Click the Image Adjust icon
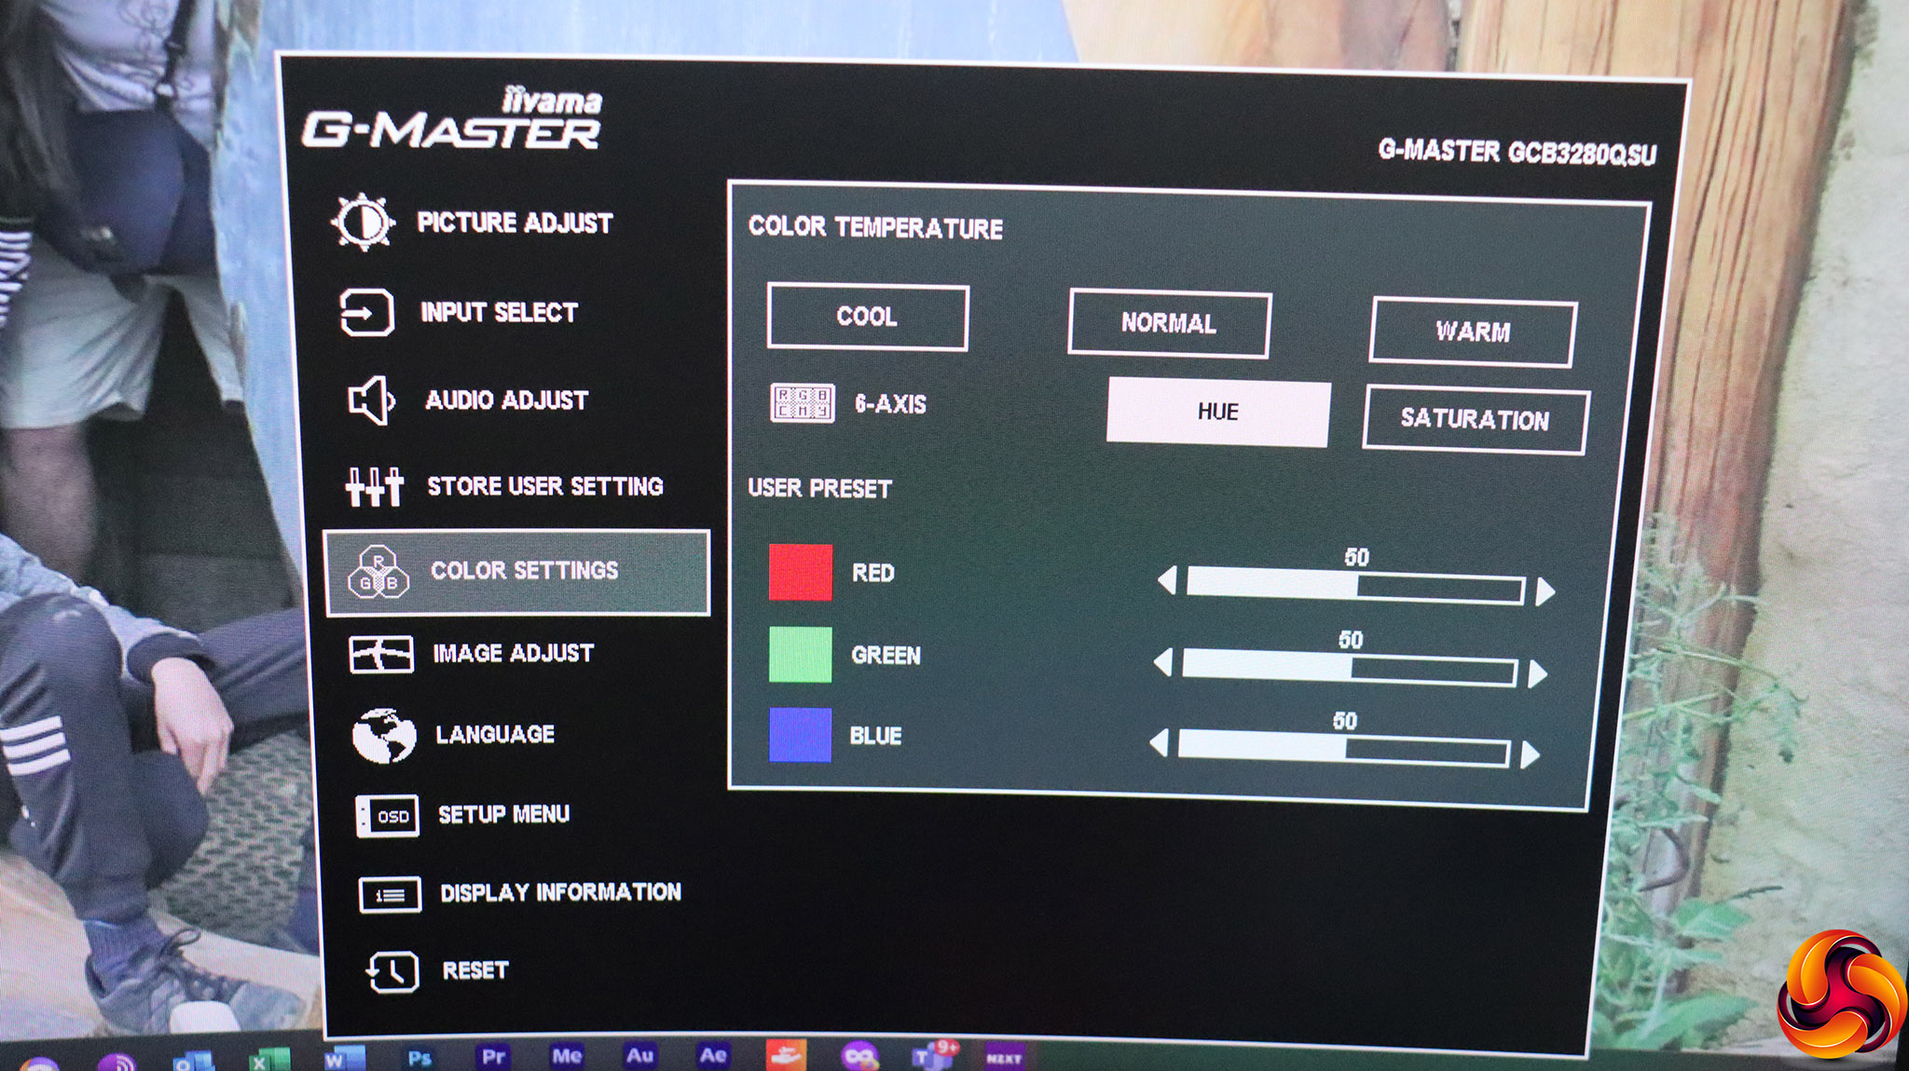Image resolution: width=1909 pixels, height=1071 pixels. [380, 654]
